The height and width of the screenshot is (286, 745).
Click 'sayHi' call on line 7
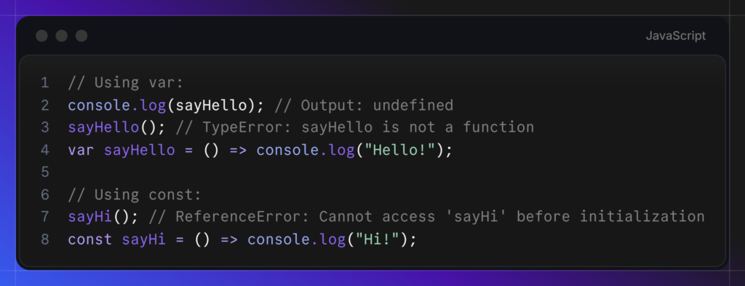[89, 217]
